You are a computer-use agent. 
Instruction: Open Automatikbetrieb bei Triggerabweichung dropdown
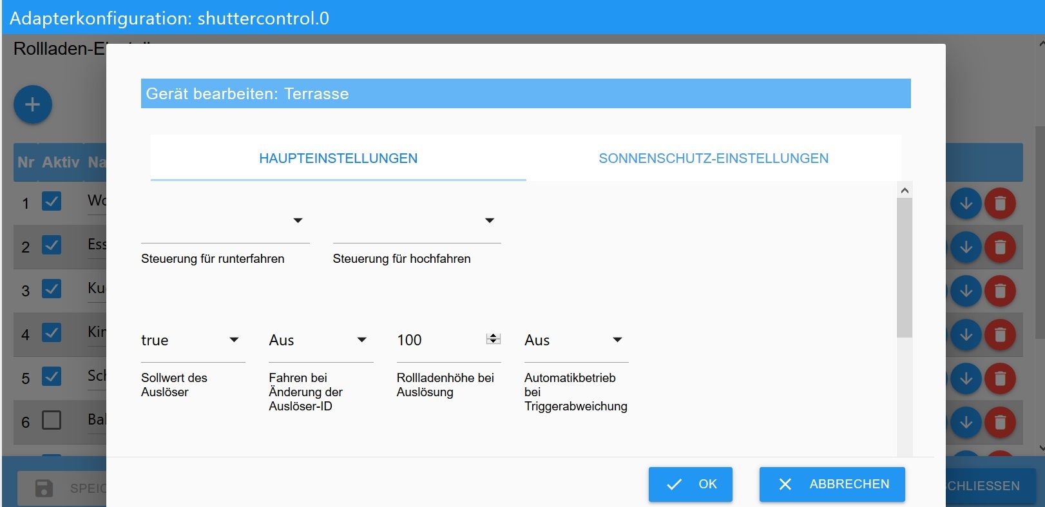pyautogui.click(x=576, y=340)
